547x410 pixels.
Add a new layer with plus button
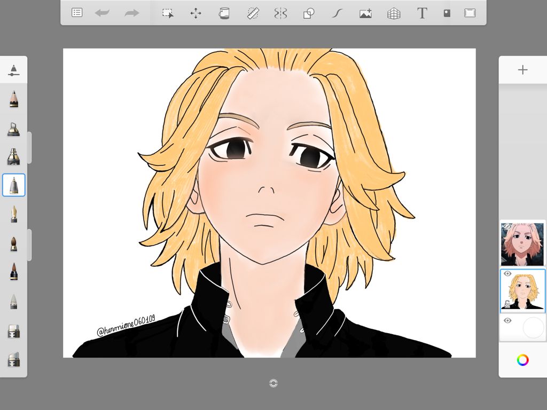tap(522, 70)
